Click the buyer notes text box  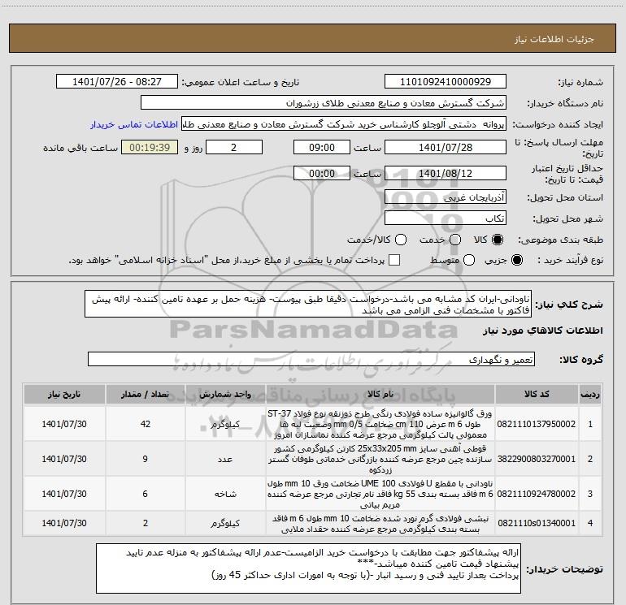click(x=308, y=568)
